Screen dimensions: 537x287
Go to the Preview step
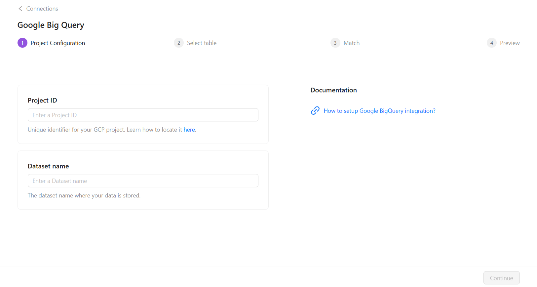point(510,43)
